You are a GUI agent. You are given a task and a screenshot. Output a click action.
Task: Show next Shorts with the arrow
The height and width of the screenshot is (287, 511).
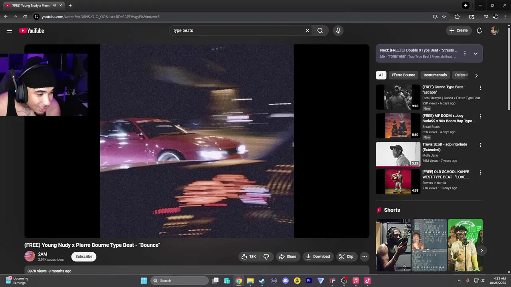pyautogui.click(x=481, y=251)
